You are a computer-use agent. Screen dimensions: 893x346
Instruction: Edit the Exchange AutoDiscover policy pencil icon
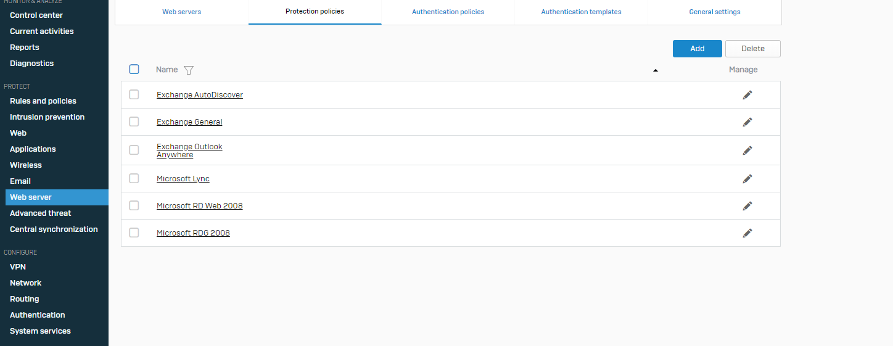click(x=747, y=95)
